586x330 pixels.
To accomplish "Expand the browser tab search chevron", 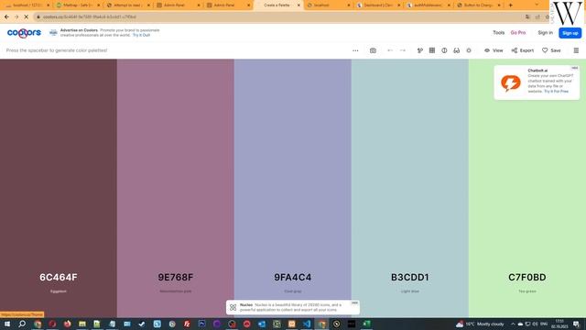I will (x=537, y=5).
